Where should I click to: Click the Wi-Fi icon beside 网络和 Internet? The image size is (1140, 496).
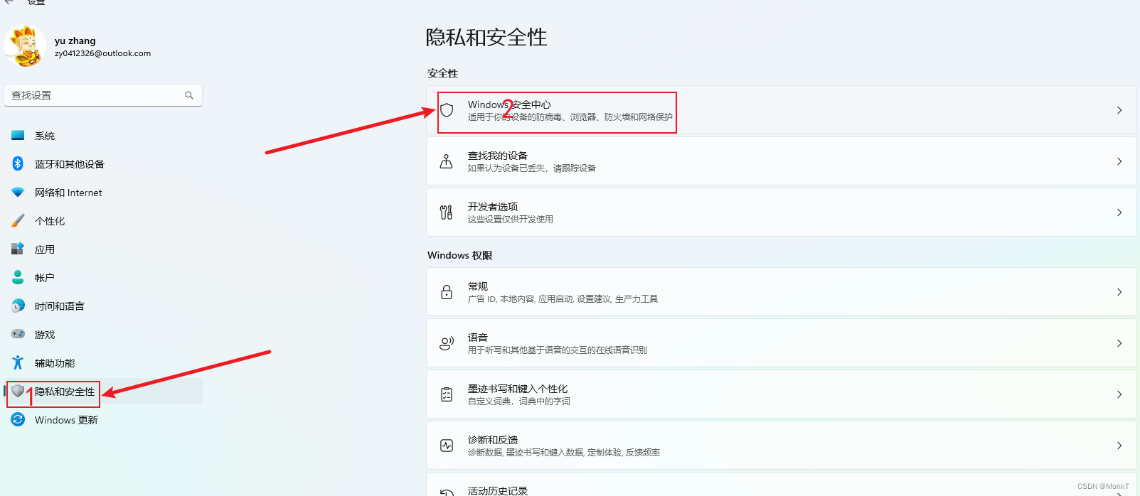[18, 192]
